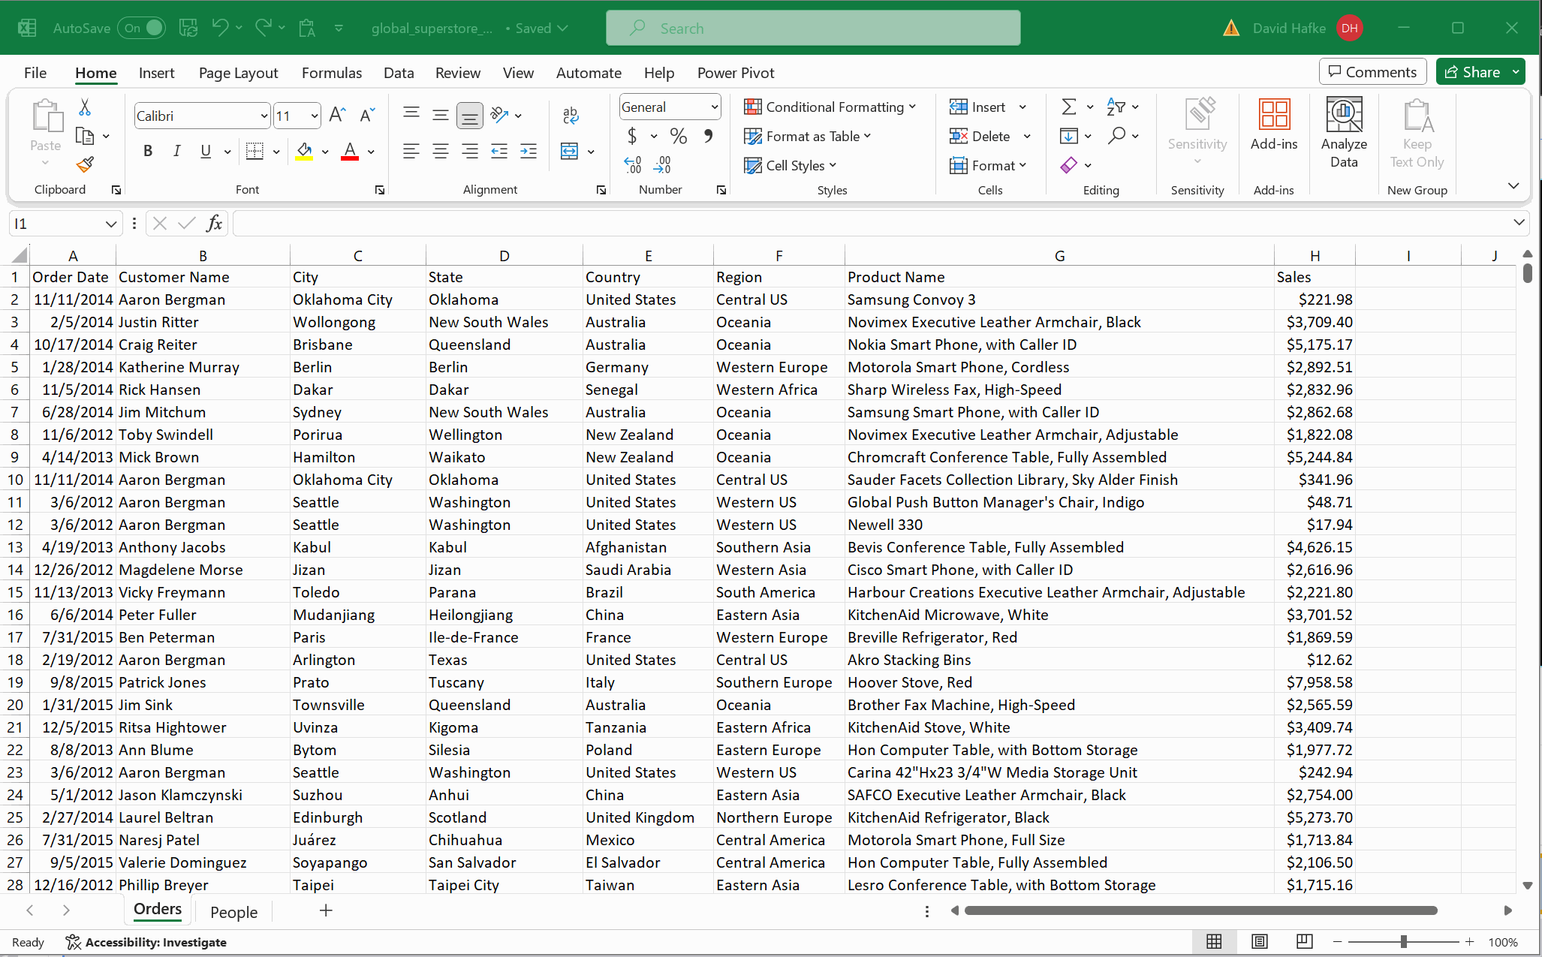1542x957 pixels.
Task: Open the Power Pivot tab
Action: [735, 73]
